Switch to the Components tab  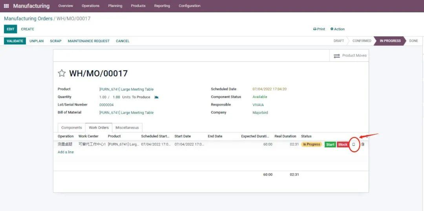tap(71, 128)
